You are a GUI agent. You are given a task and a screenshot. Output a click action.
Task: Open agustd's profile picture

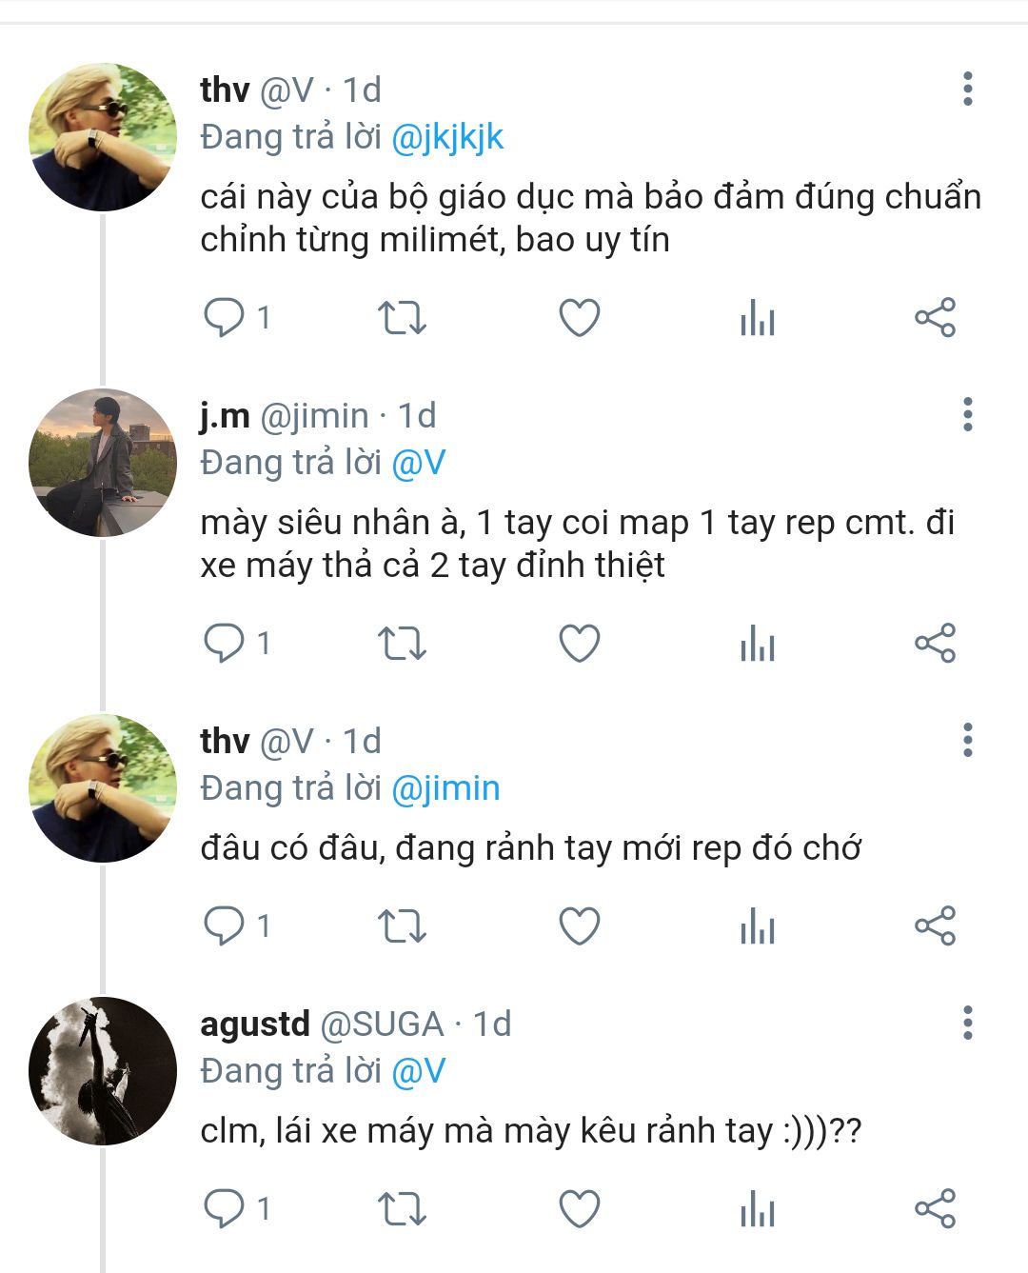103,1071
